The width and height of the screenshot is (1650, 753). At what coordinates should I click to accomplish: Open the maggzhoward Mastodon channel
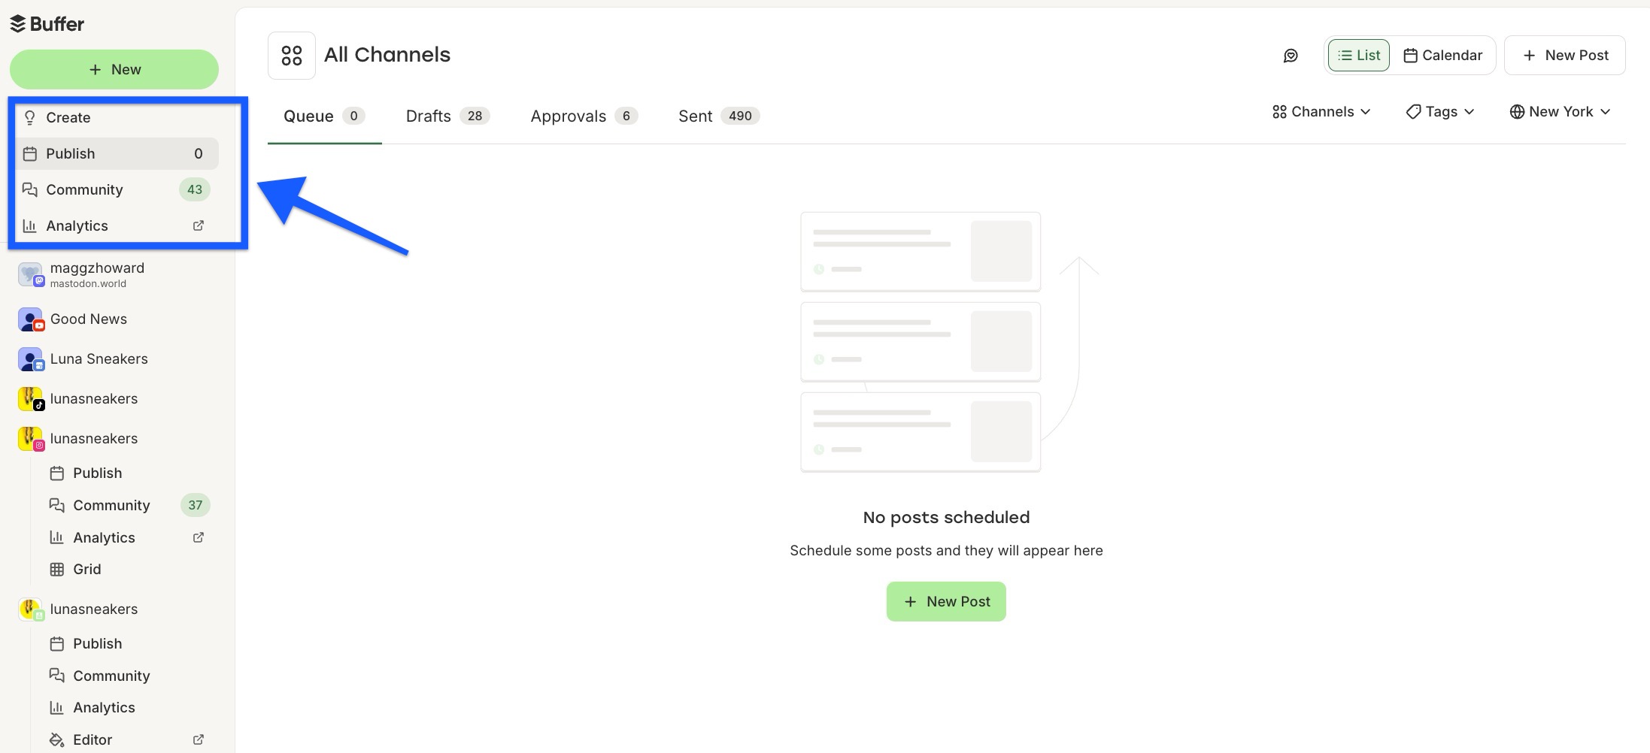[x=97, y=274]
